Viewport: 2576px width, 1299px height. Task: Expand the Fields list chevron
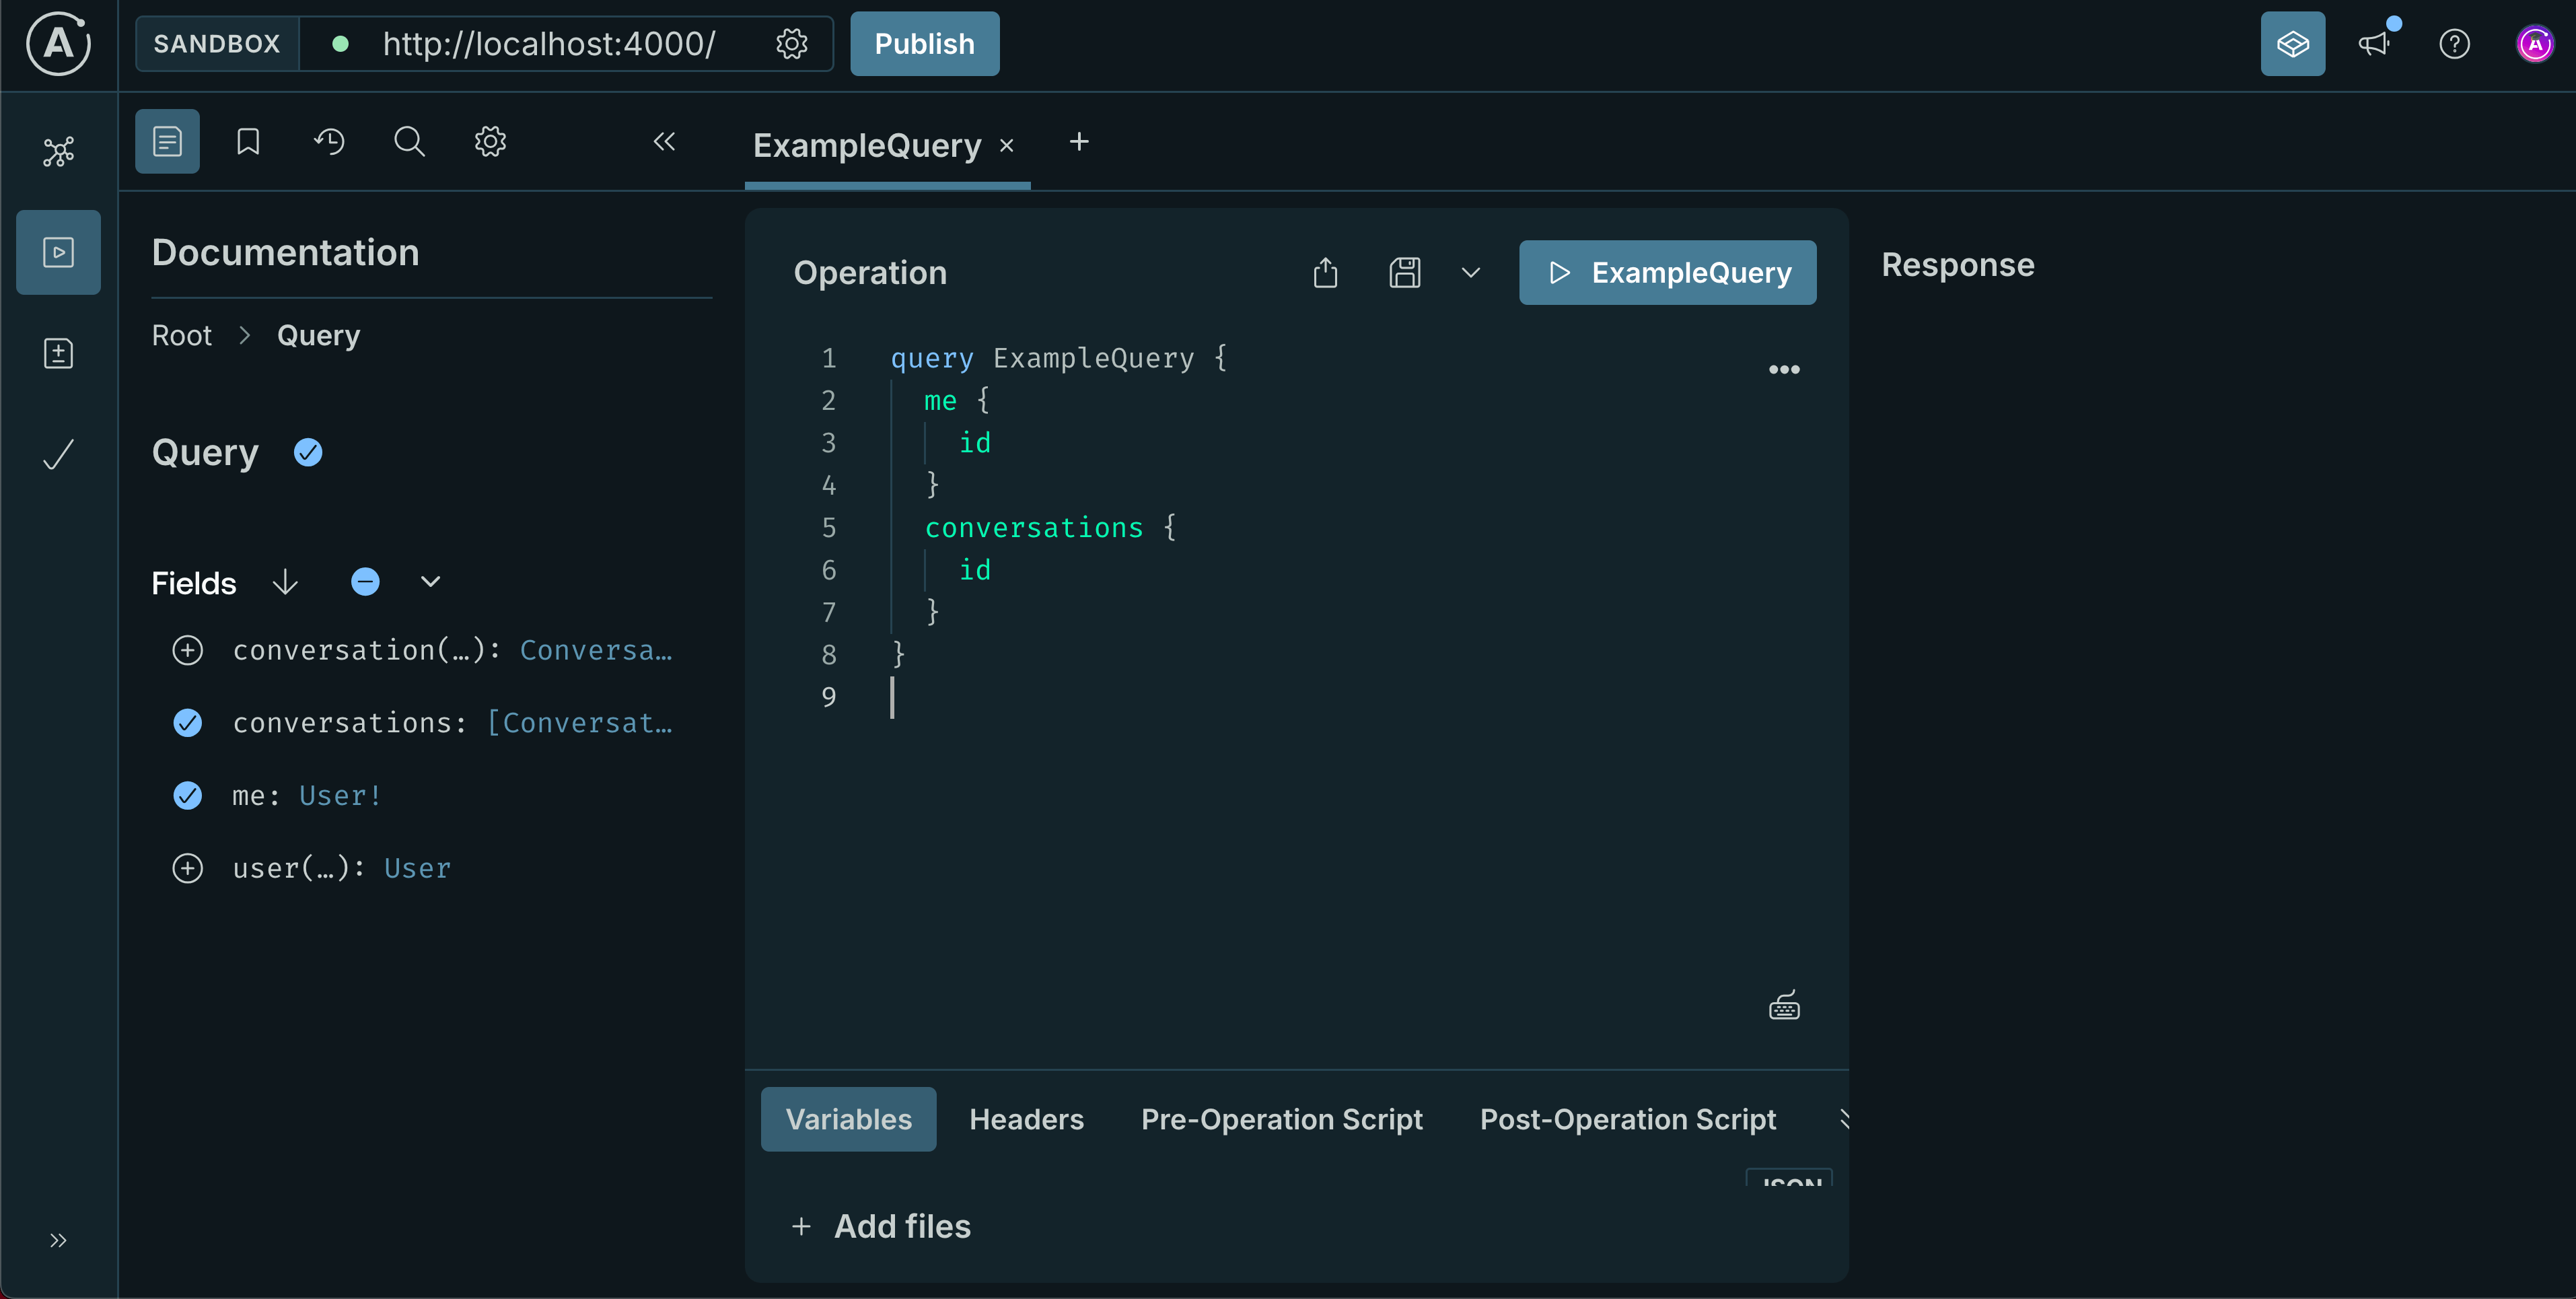(x=429, y=581)
